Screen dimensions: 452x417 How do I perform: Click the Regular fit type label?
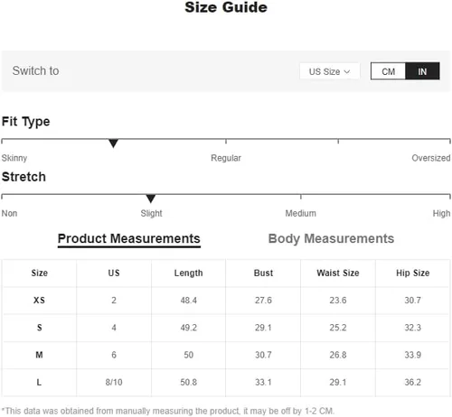point(226,158)
